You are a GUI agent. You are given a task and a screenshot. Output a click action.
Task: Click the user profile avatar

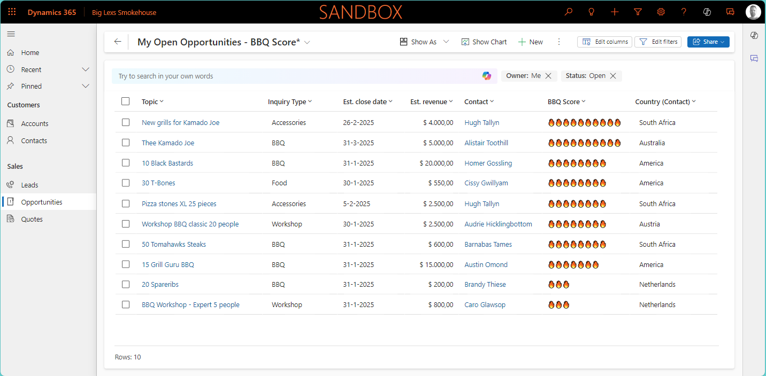pyautogui.click(x=753, y=12)
